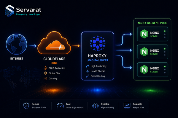Screen dimensions: 178x118
Task: Click the Scalable monitor chart icon
Action: click(x=127, y=106)
